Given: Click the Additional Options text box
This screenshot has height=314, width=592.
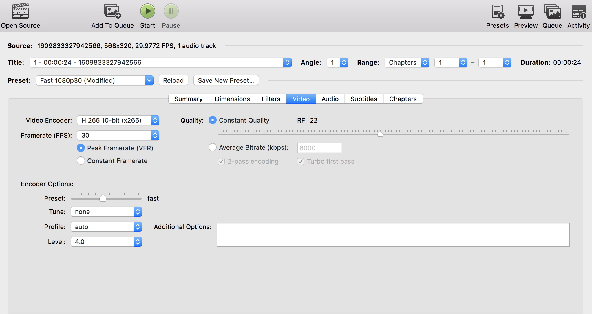Looking at the screenshot, I should [393, 234].
